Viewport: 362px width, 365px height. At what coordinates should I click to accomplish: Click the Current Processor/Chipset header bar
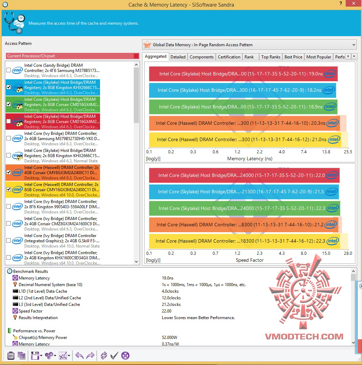tap(72, 56)
